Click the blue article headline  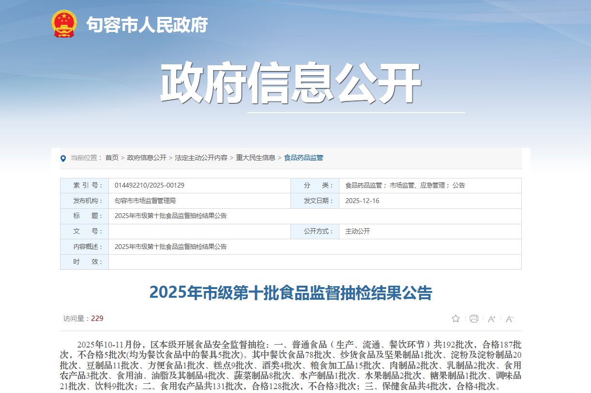[290, 293]
